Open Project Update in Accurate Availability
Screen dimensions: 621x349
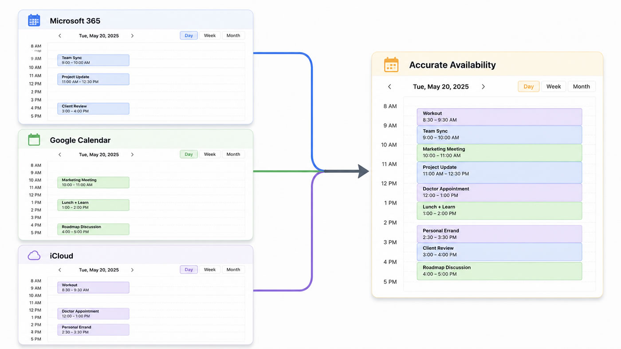tap(499, 173)
